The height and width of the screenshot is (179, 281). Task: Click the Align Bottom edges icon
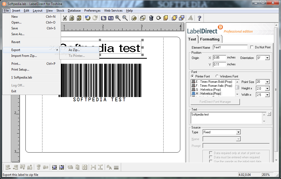point(30,167)
